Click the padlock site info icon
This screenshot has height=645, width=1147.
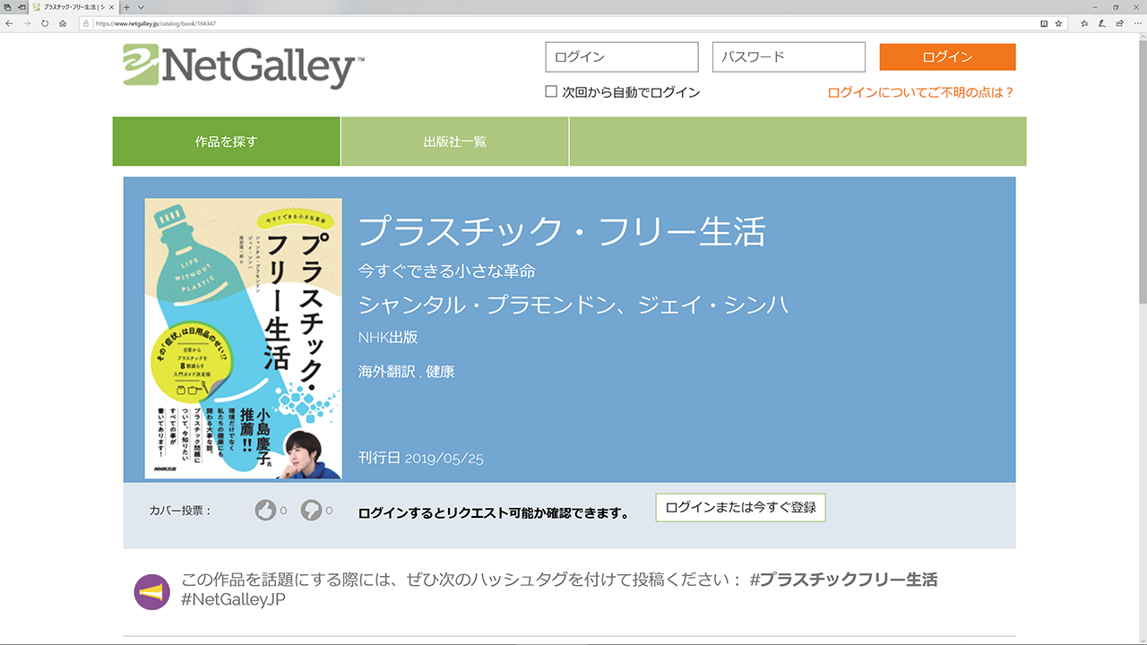(87, 23)
